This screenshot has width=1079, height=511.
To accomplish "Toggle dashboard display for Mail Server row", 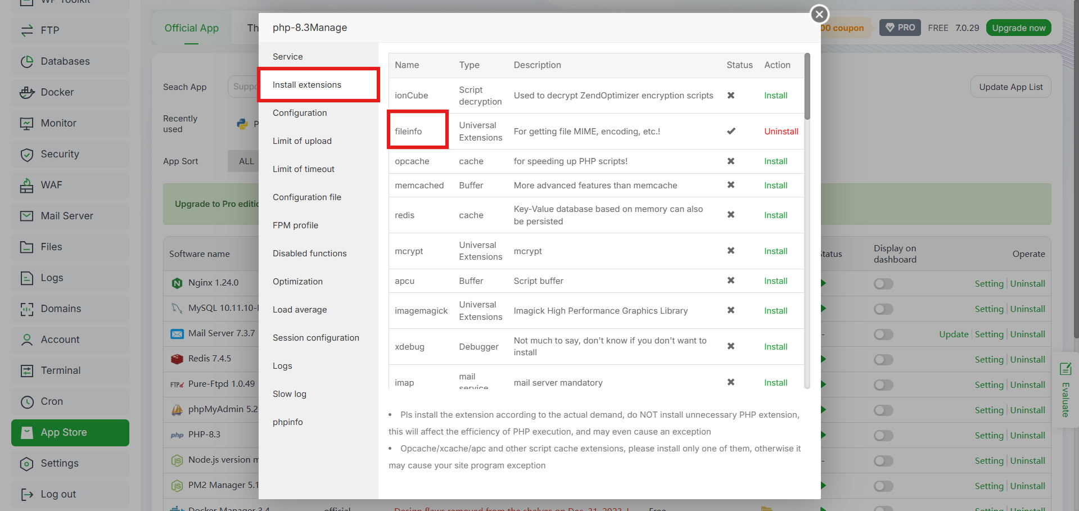I will coord(883,334).
